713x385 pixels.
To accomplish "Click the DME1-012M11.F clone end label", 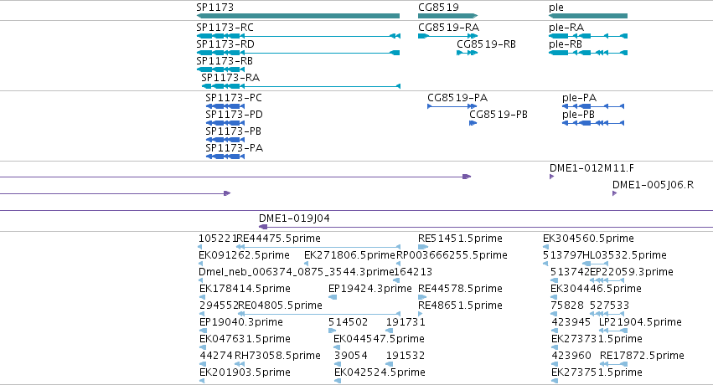I will pos(592,168).
